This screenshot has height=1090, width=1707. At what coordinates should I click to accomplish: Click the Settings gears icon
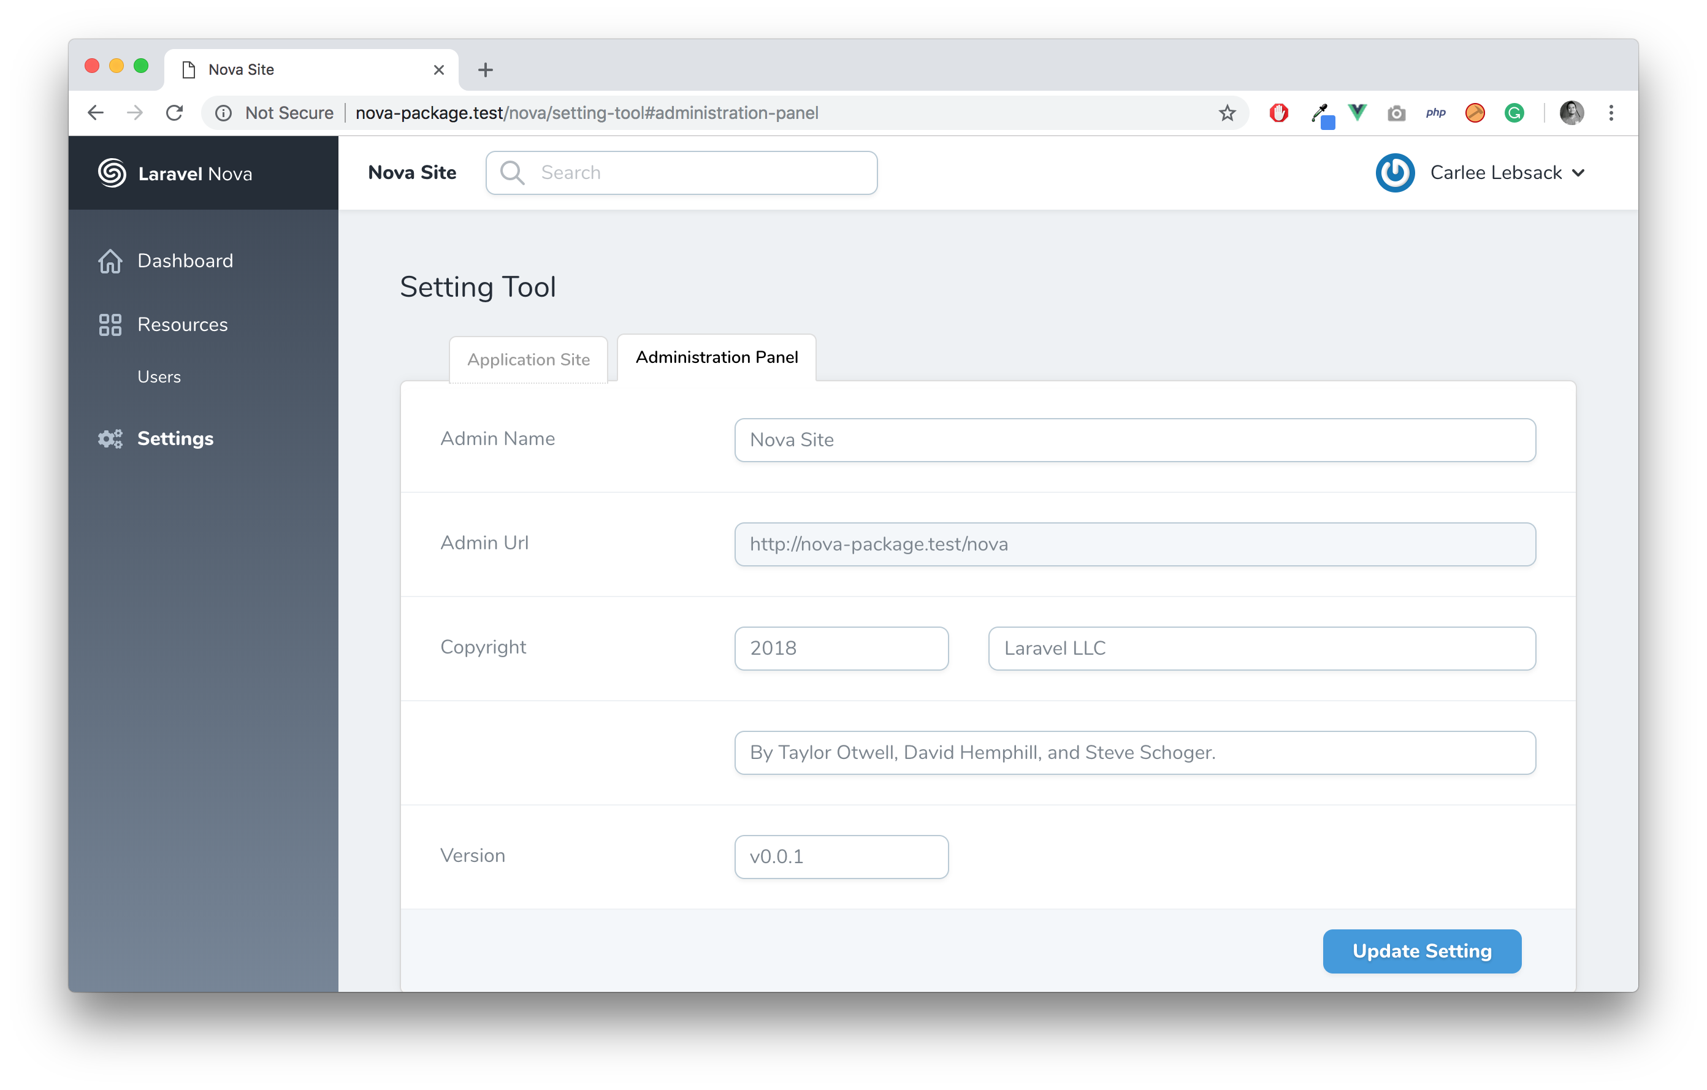click(110, 439)
